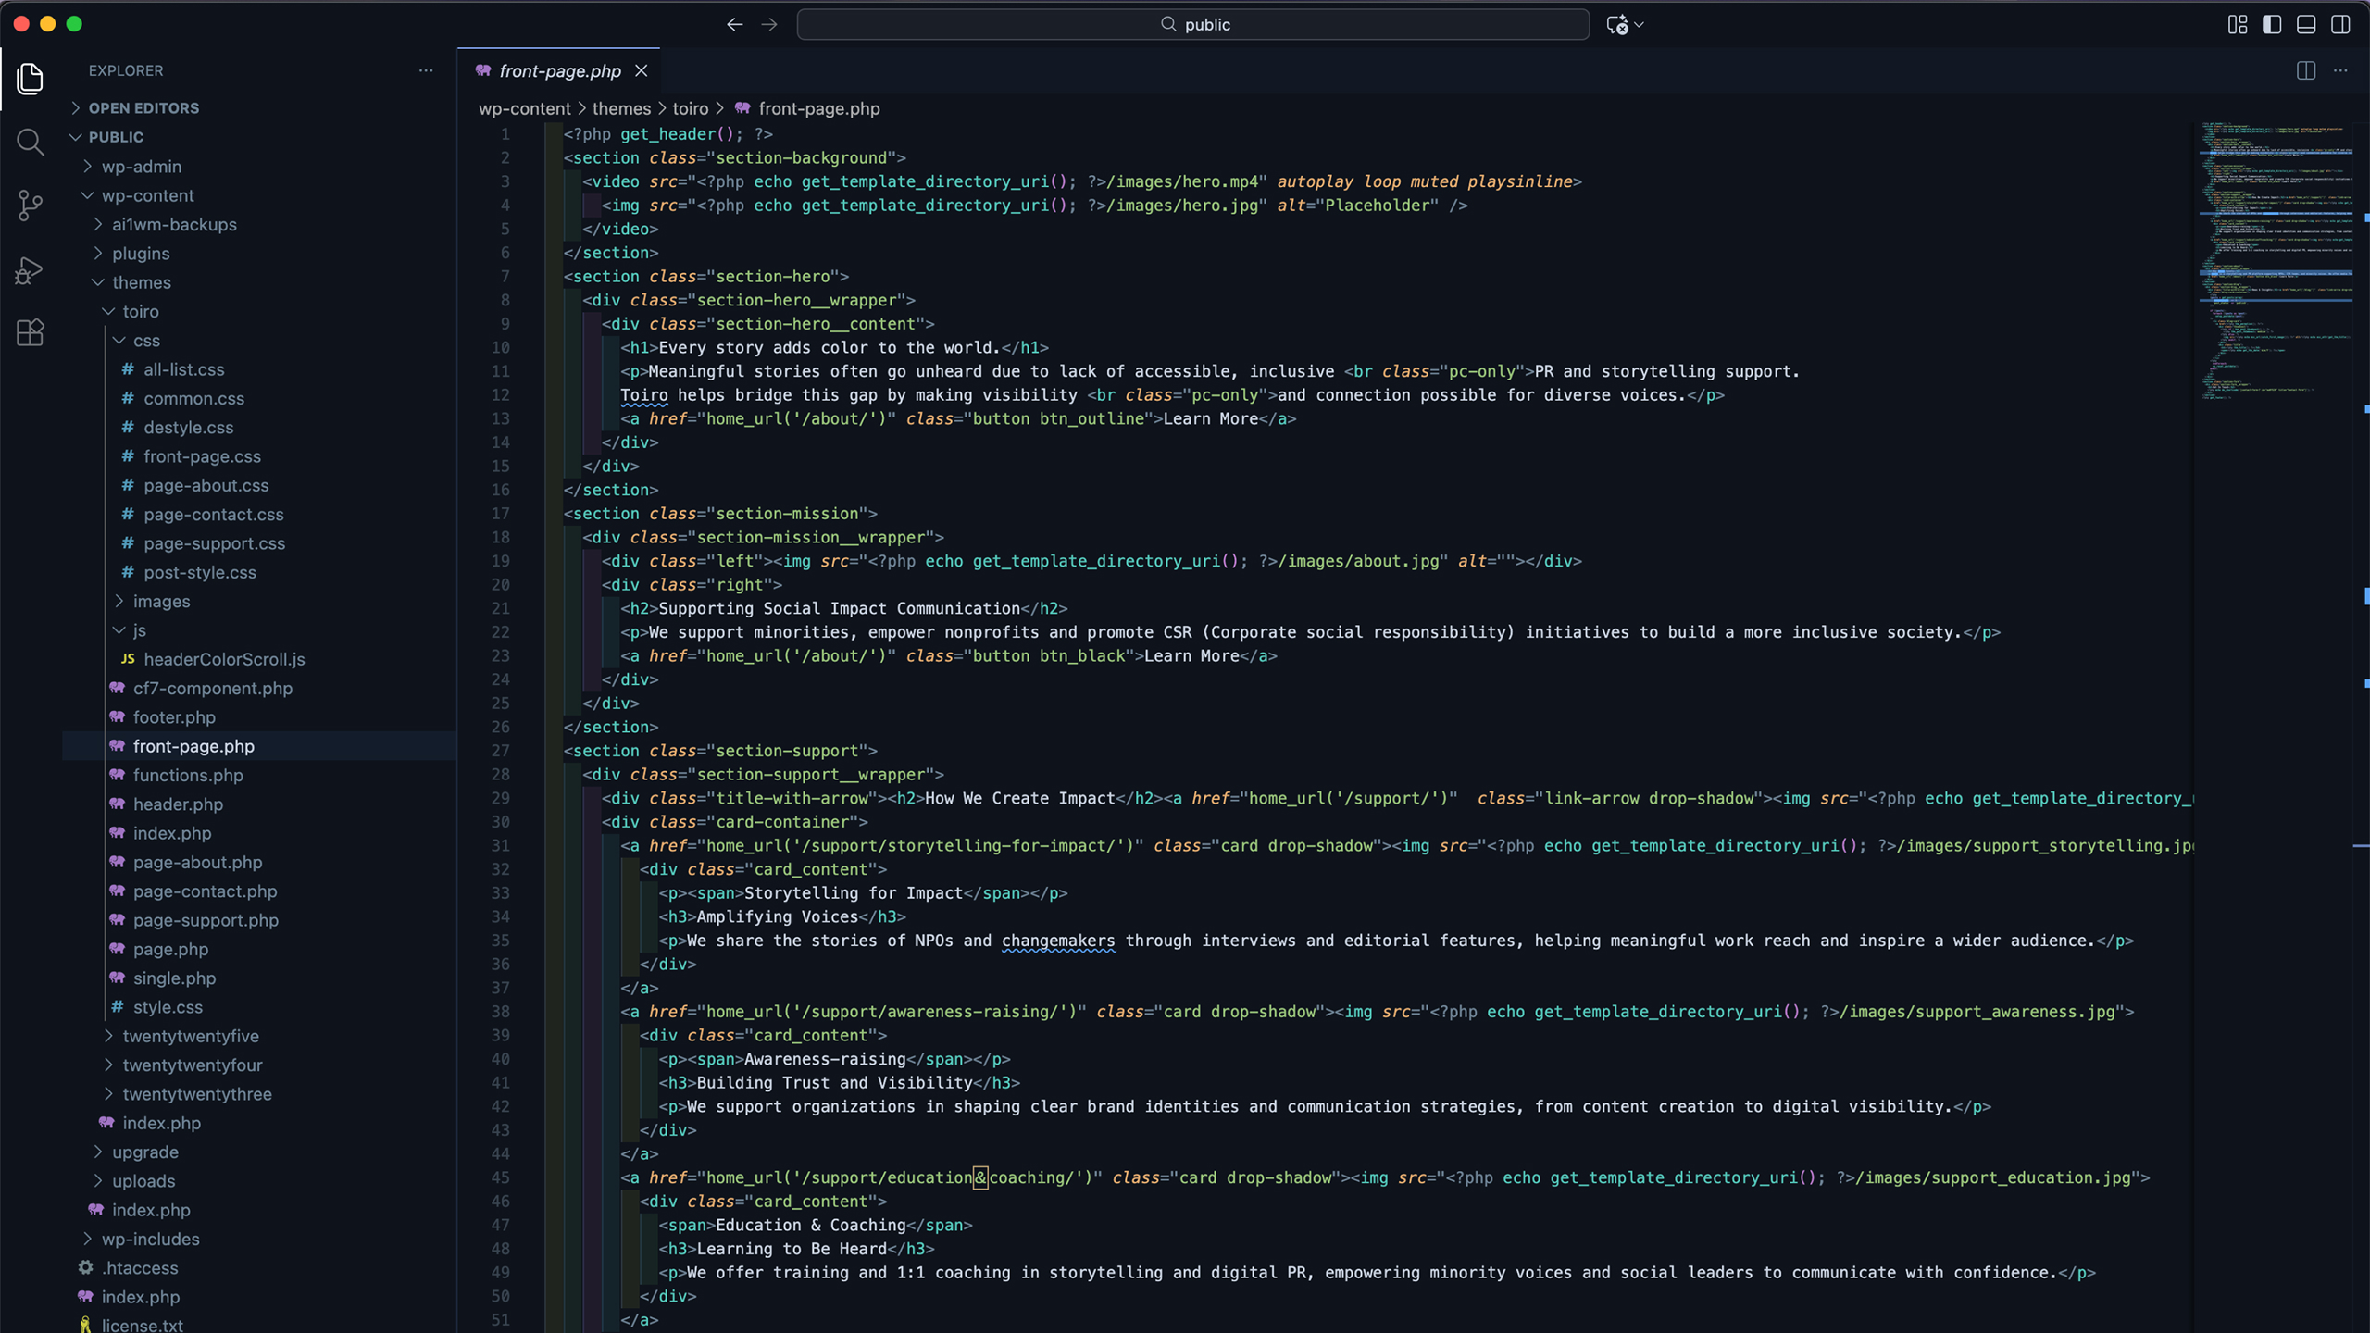2370x1333 pixels.
Task: Go back with the left arrow
Action: (x=734, y=25)
